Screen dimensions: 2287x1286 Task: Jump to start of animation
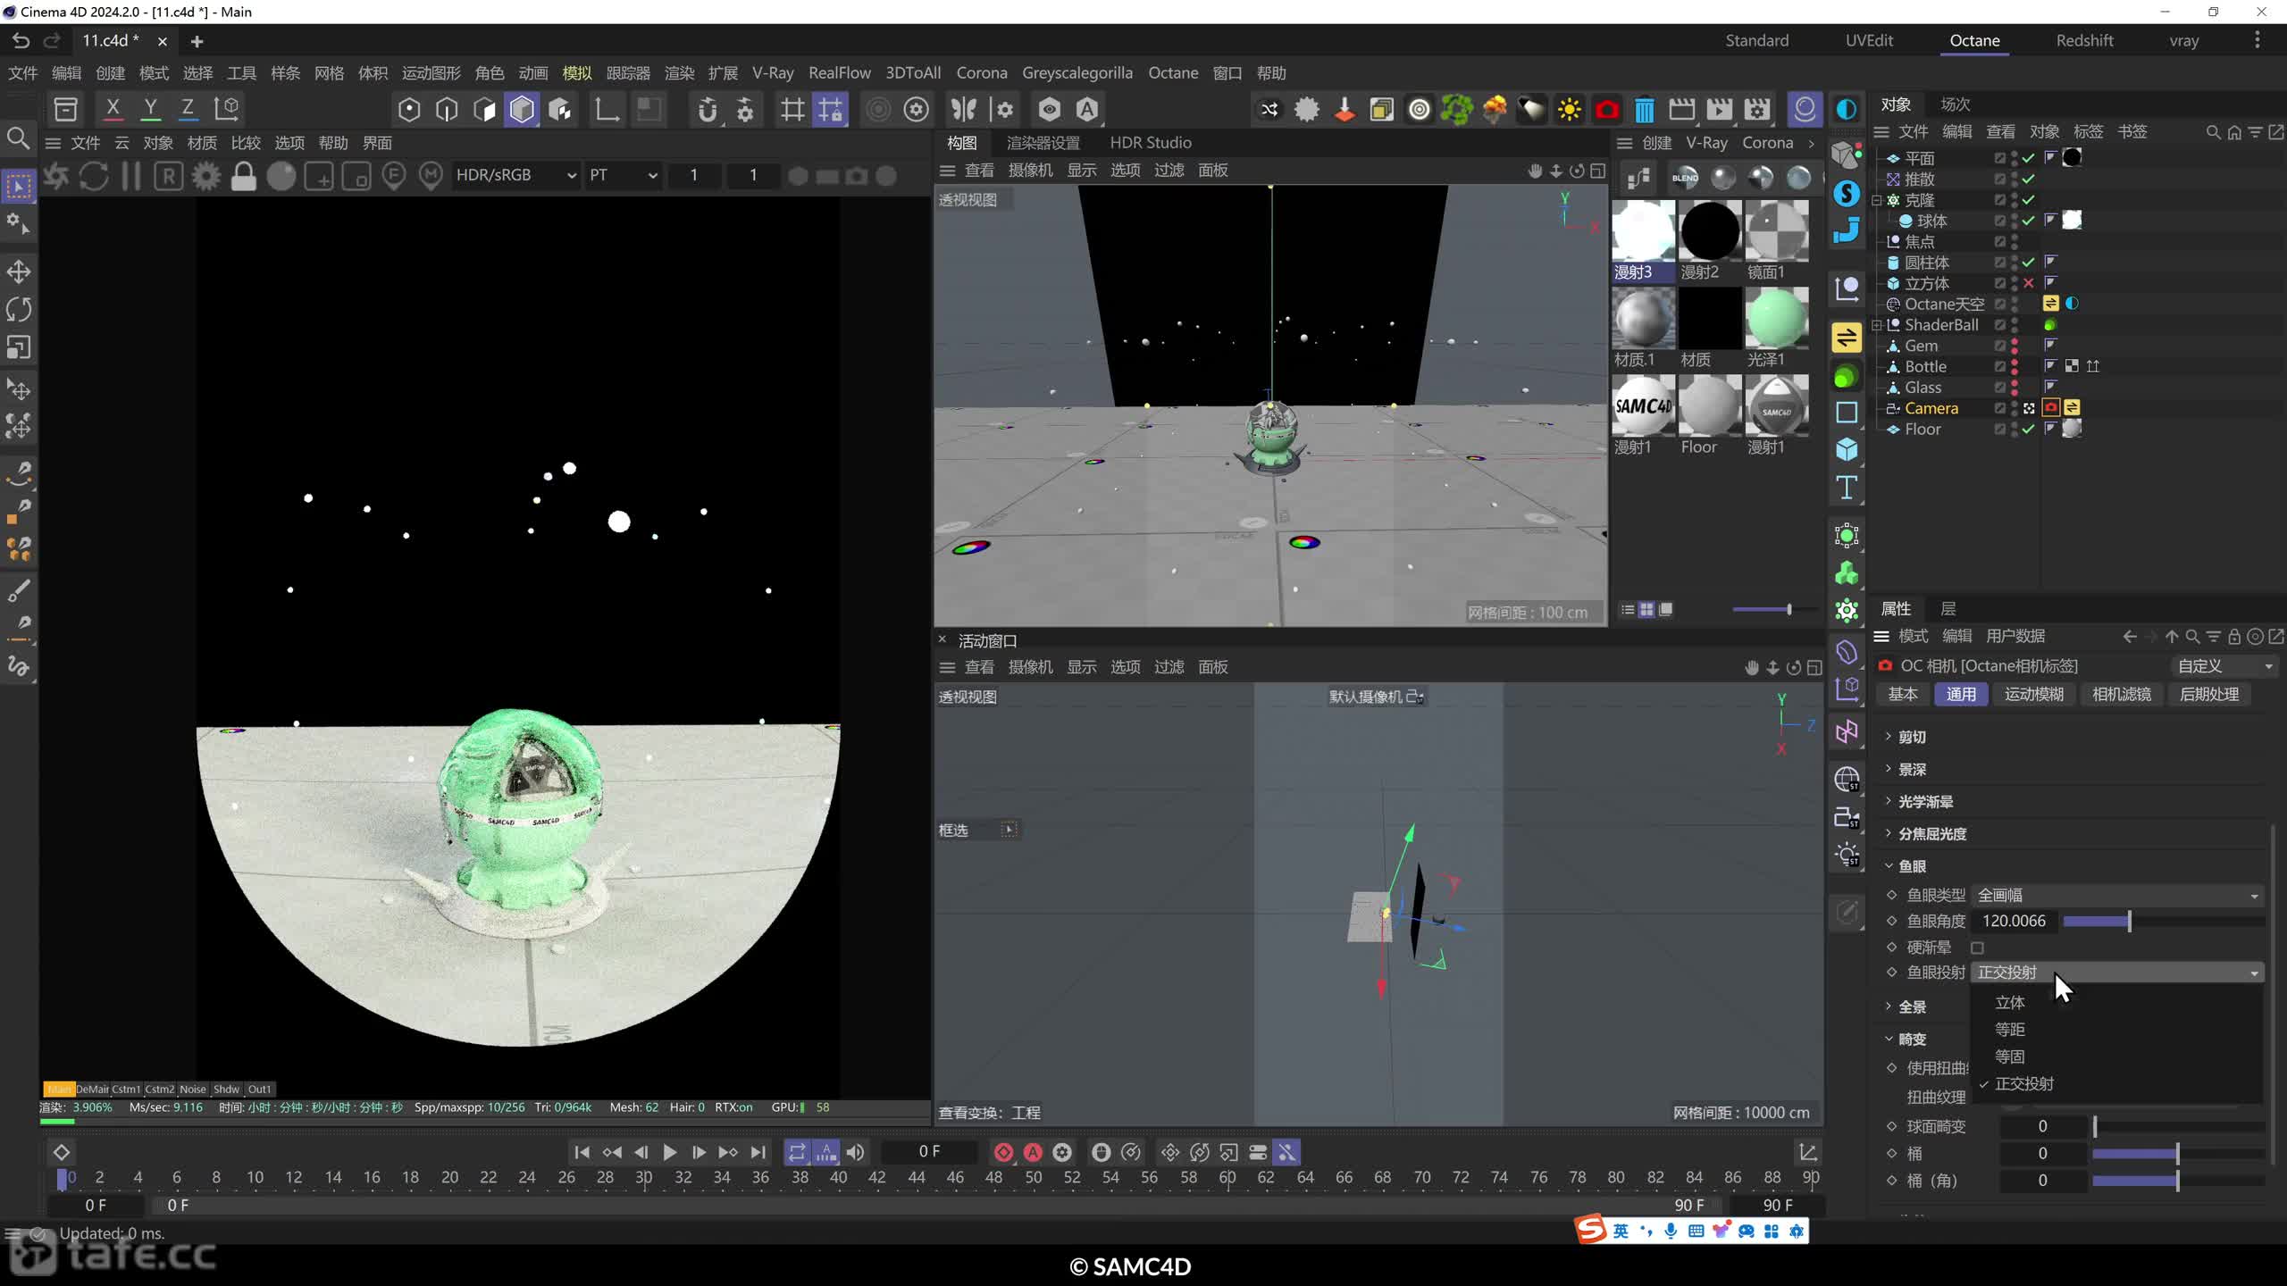(x=582, y=1152)
